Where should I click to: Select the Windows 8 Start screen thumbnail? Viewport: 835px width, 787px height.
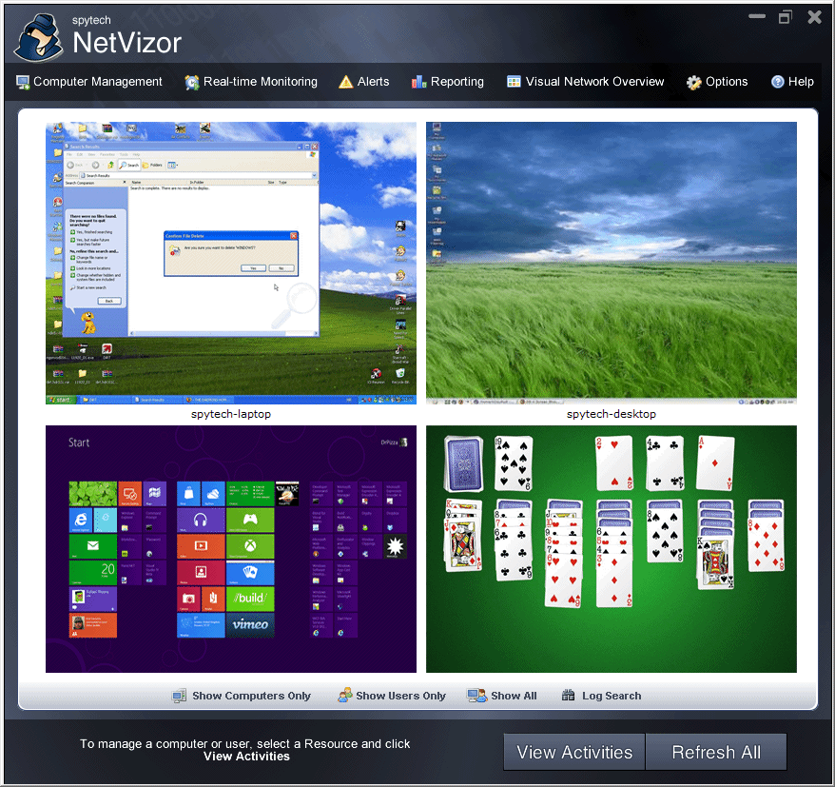click(231, 549)
